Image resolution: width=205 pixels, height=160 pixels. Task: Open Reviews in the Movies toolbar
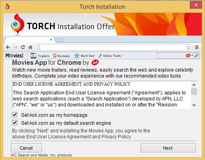click(62, 56)
